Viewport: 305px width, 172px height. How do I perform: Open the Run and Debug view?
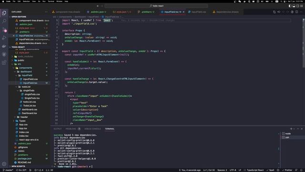[4, 38]
